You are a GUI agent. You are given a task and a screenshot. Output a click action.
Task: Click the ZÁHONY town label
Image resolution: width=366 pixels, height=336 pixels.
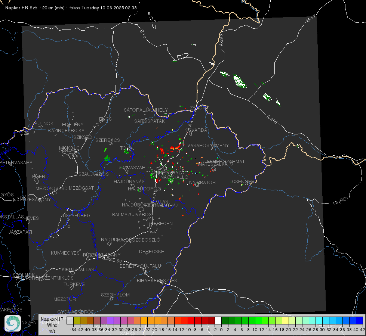pos(199,108)
